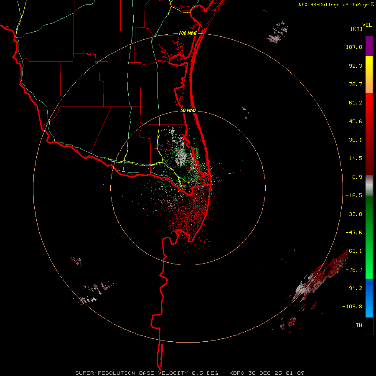The width and height of the screenshot is (376, 376).
Task: Click the VEL legend heading
Action: (367, 25)
